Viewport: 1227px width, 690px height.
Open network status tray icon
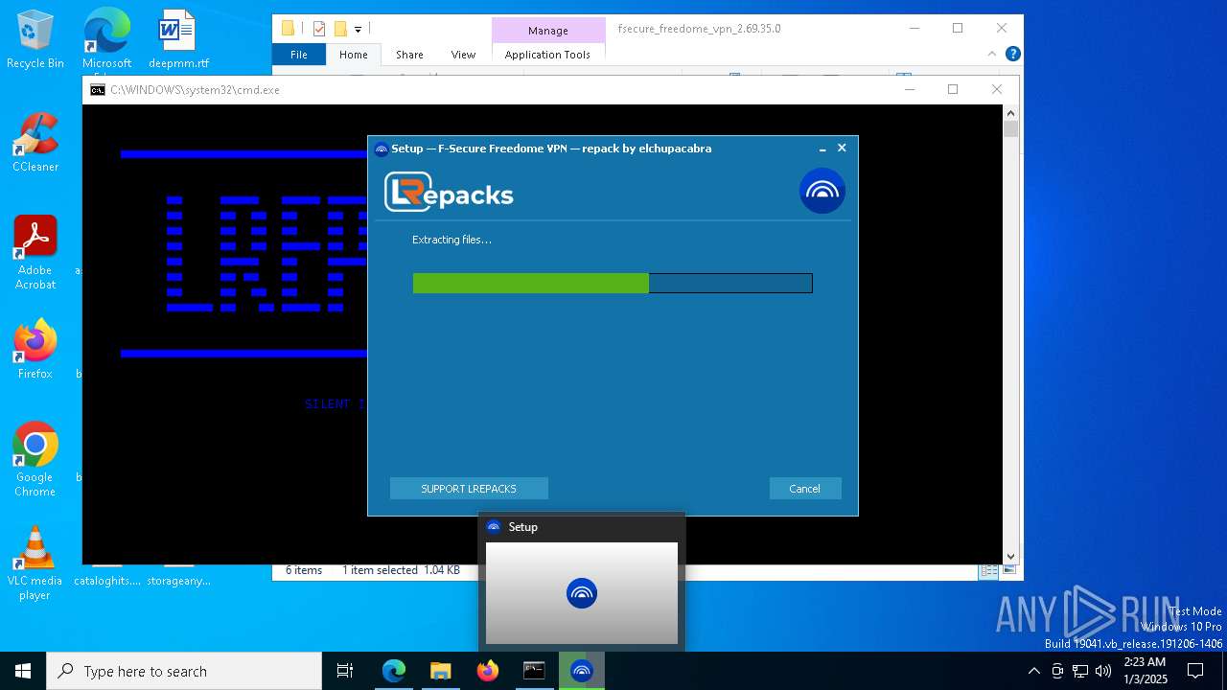pyautogui.click(x=1080, y=671)
